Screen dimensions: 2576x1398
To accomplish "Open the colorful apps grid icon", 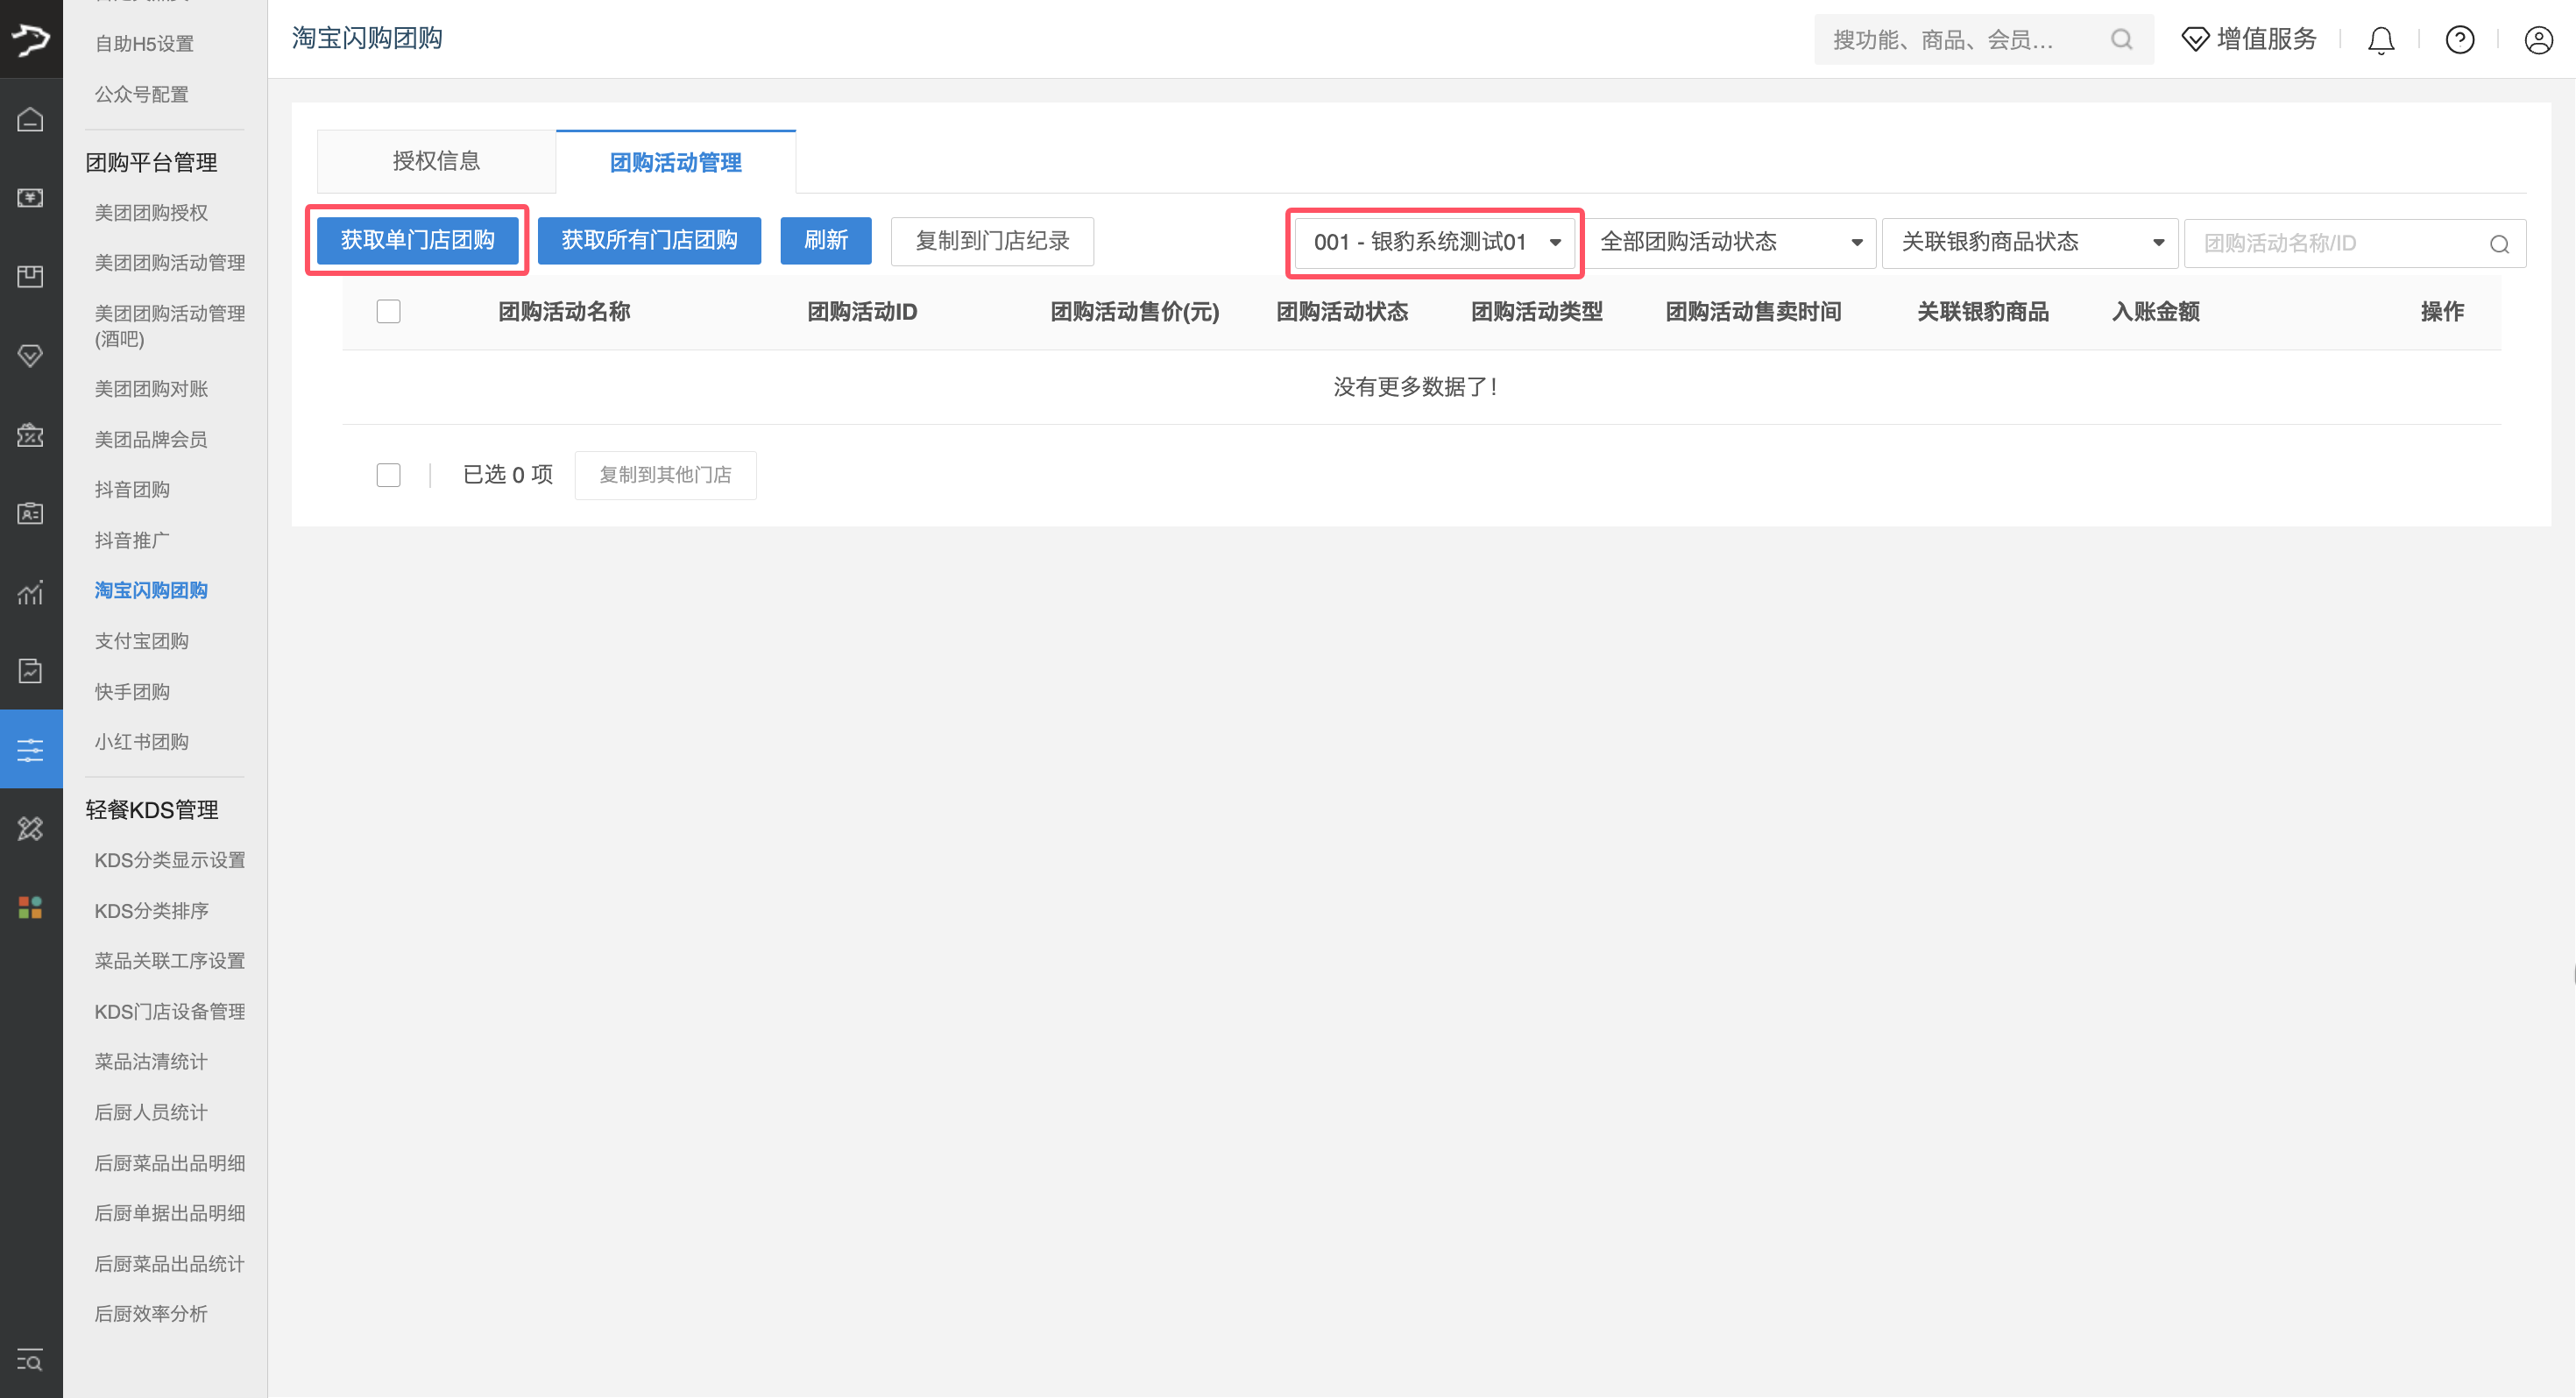I will 30,907.
